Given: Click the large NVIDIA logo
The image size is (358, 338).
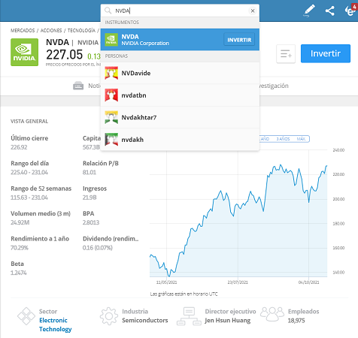Looking at the screenshot, I should pos(24,52).
